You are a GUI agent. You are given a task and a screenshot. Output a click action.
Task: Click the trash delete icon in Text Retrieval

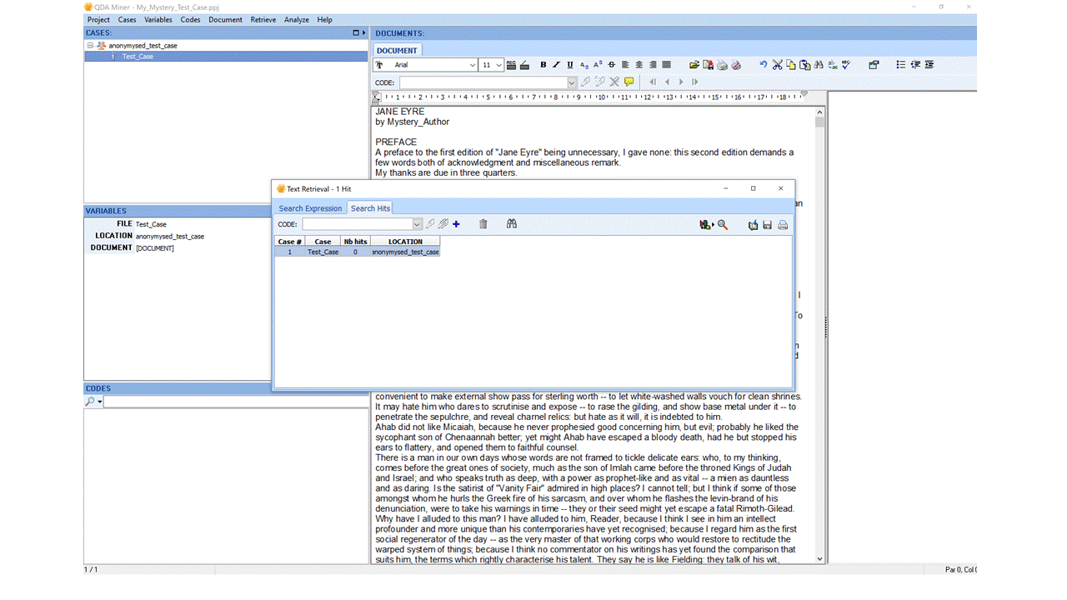483,224
